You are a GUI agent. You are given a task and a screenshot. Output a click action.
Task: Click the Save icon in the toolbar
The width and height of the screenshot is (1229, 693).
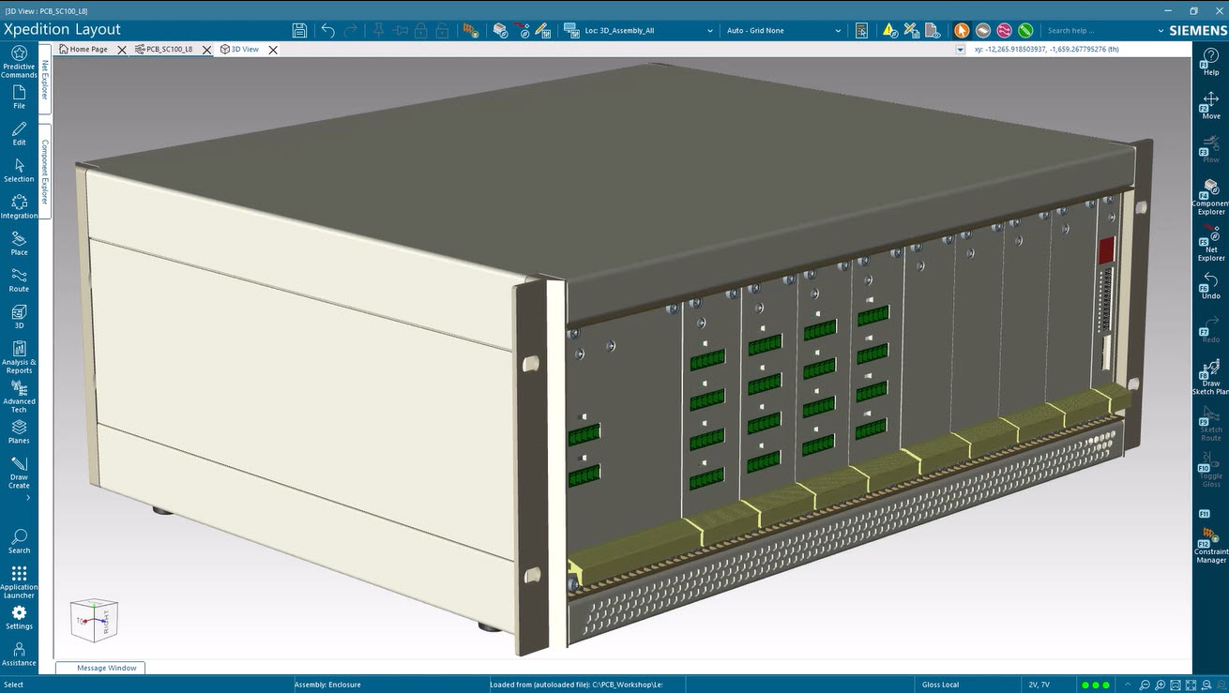(299, 30)
